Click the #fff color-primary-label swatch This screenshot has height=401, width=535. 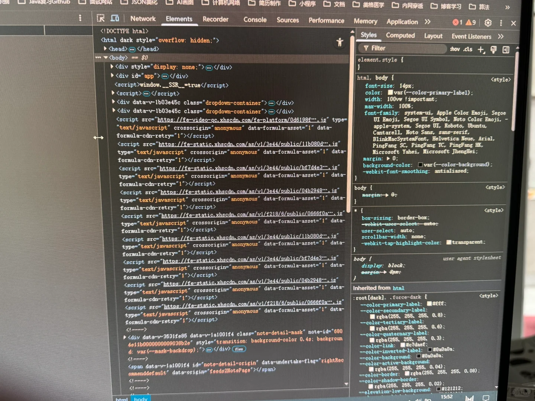click(x=429, y=304)
